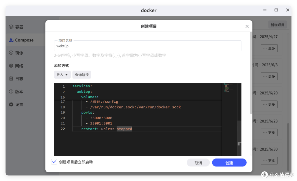Click the 'ports:' line
The image size is (297, 181).
pos(87,113)
